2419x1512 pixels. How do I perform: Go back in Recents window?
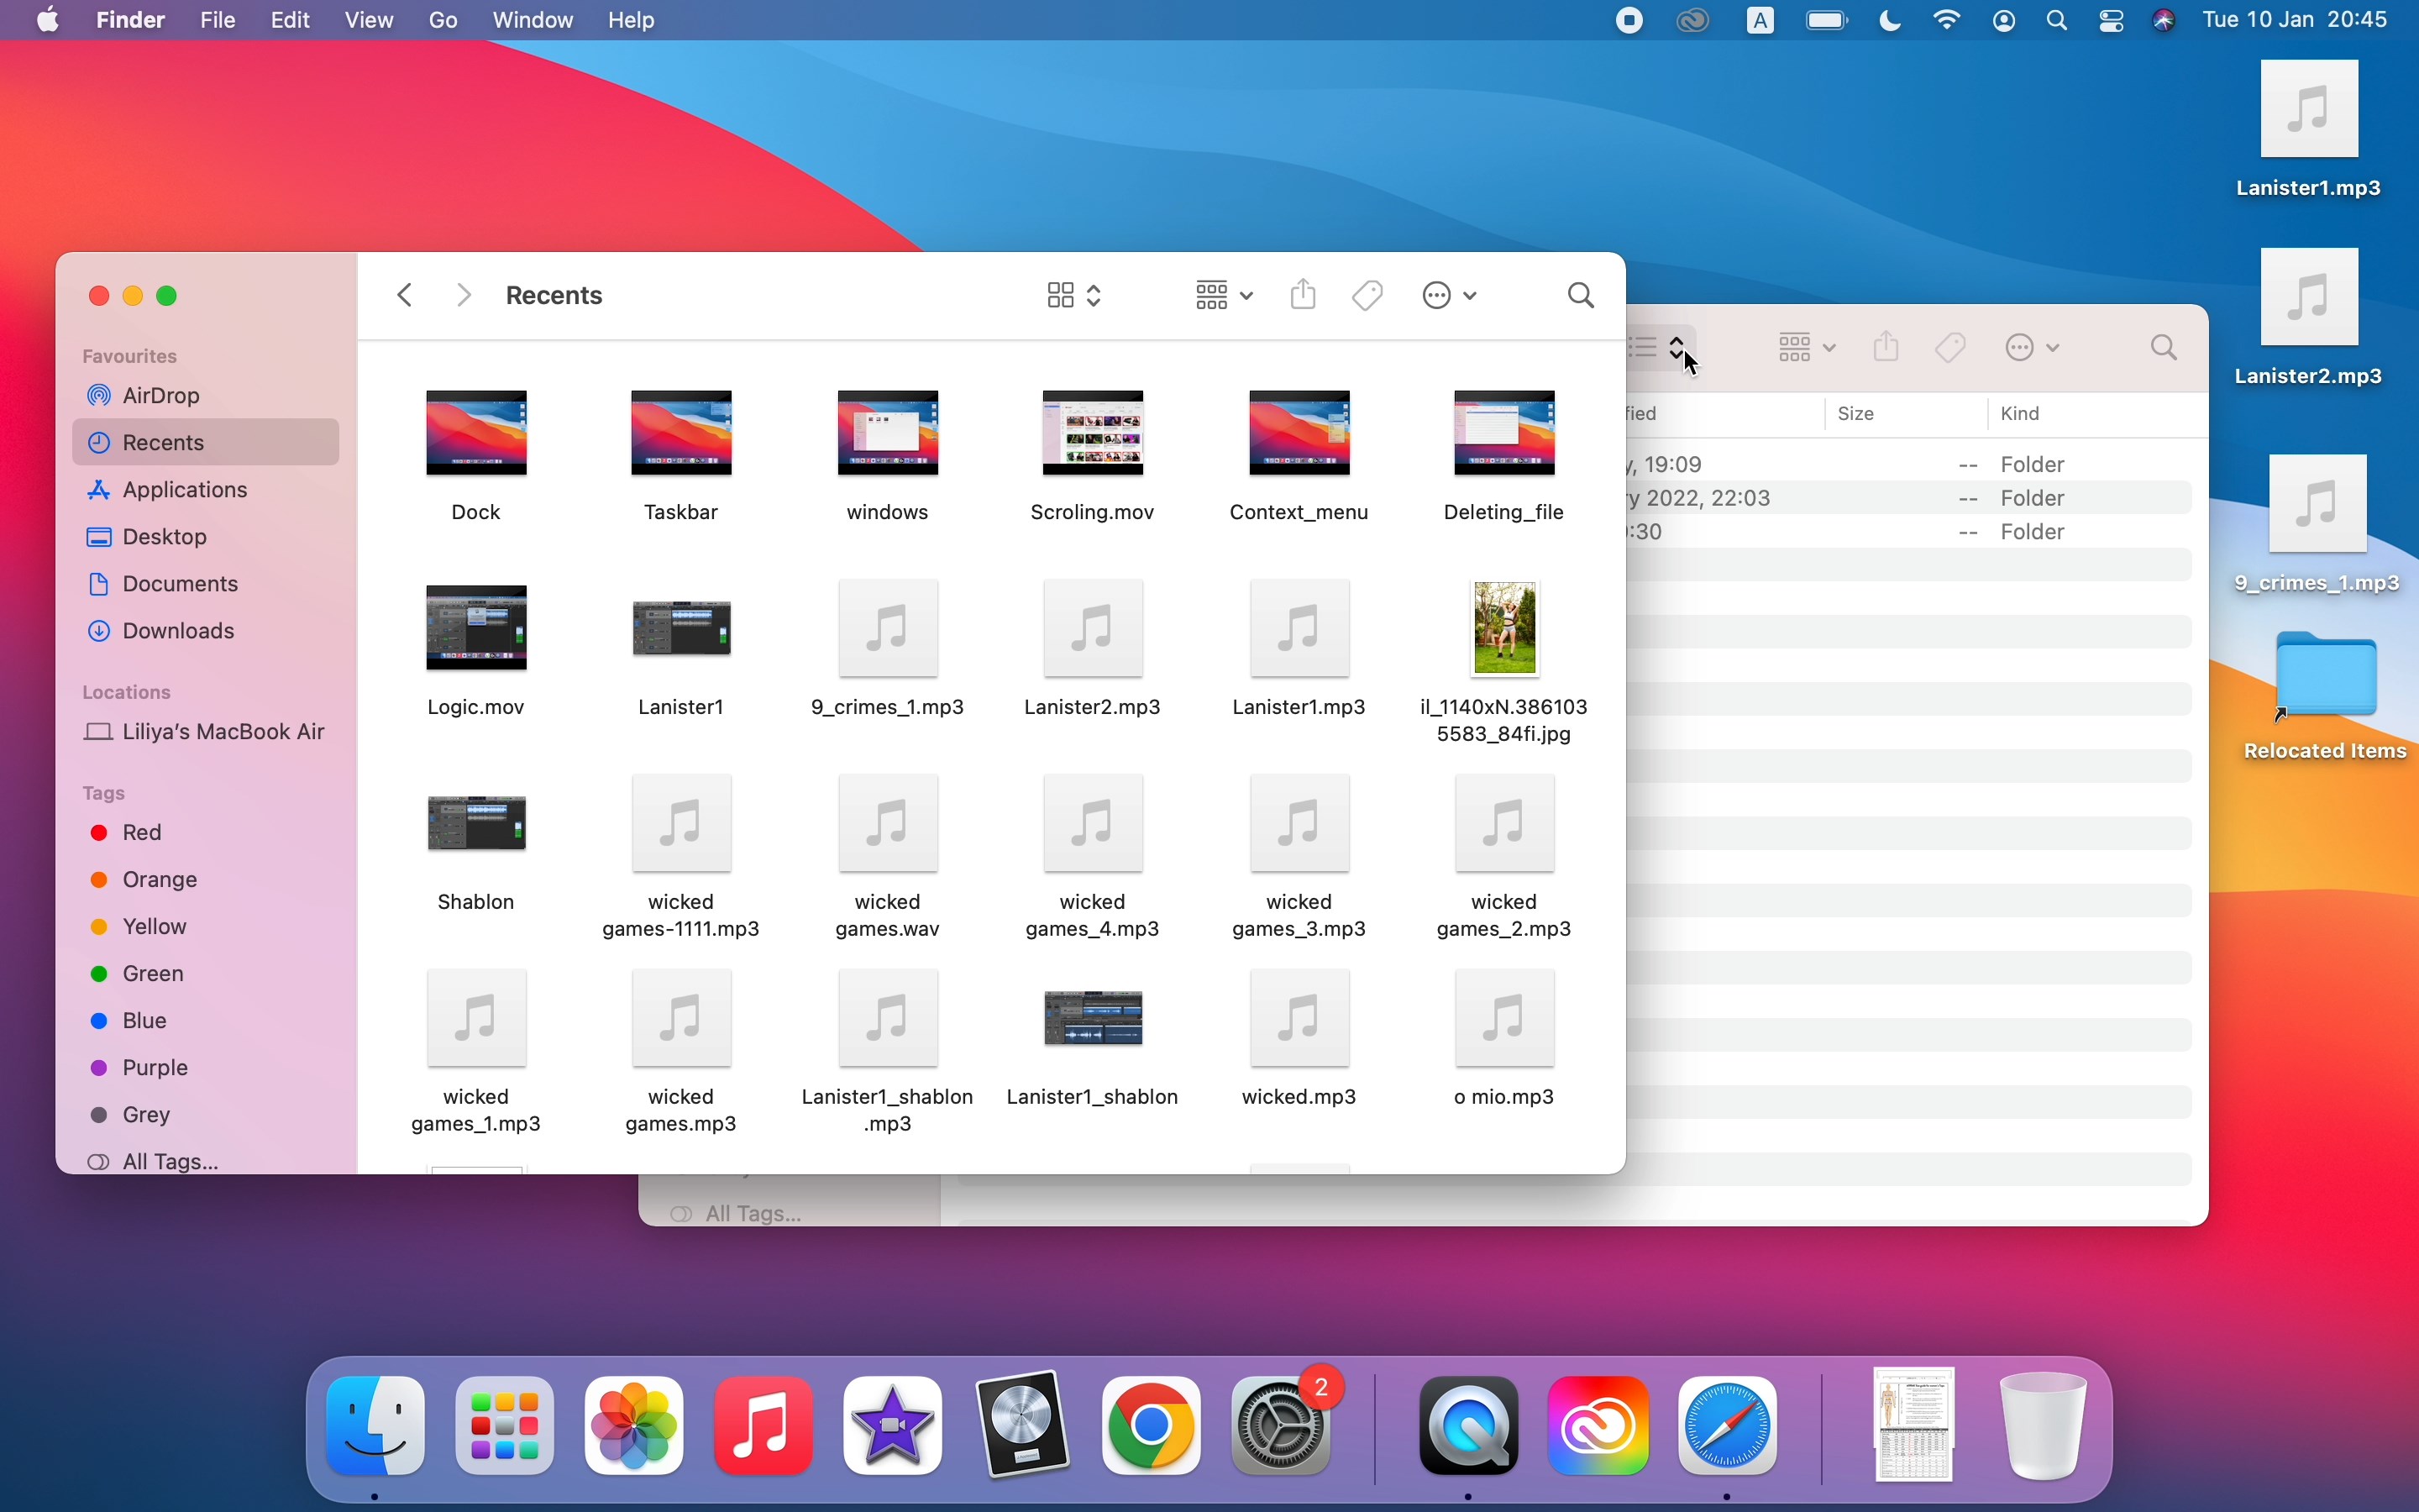(x=406, y=295)
